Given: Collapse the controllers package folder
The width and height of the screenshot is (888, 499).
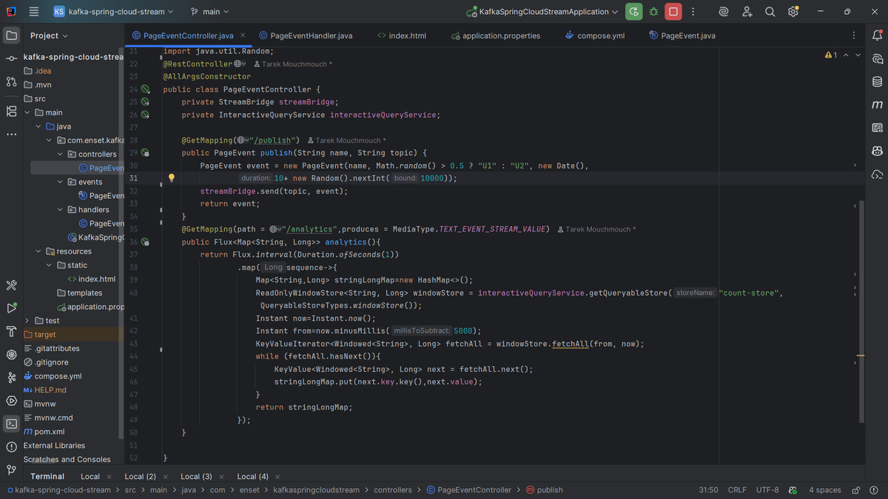Looking at the screenshot, I should pos(61,155).
